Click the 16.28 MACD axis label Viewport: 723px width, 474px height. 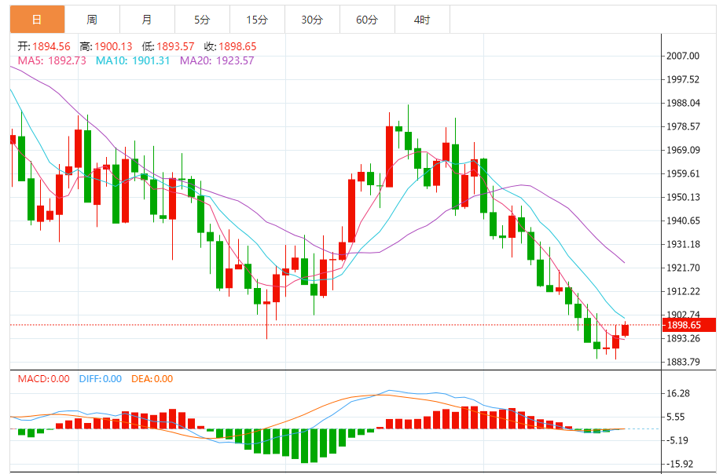(677, 393)
